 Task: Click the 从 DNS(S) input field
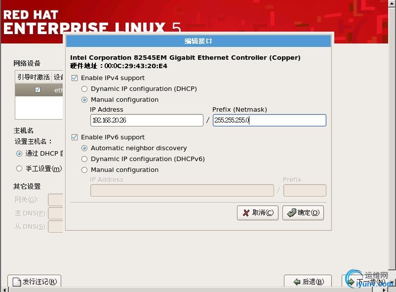point(55,226)
